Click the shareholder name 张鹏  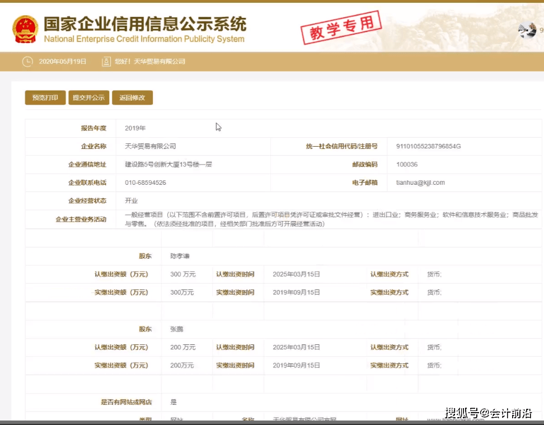[177, 329]
